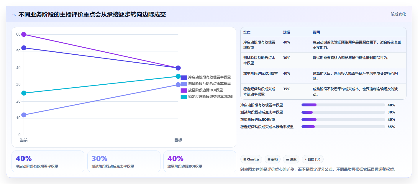418x184 pixels.
Task: Click the description starting 成熟阶段不仅看平均成交成本
Action: [x=355, y=91]
